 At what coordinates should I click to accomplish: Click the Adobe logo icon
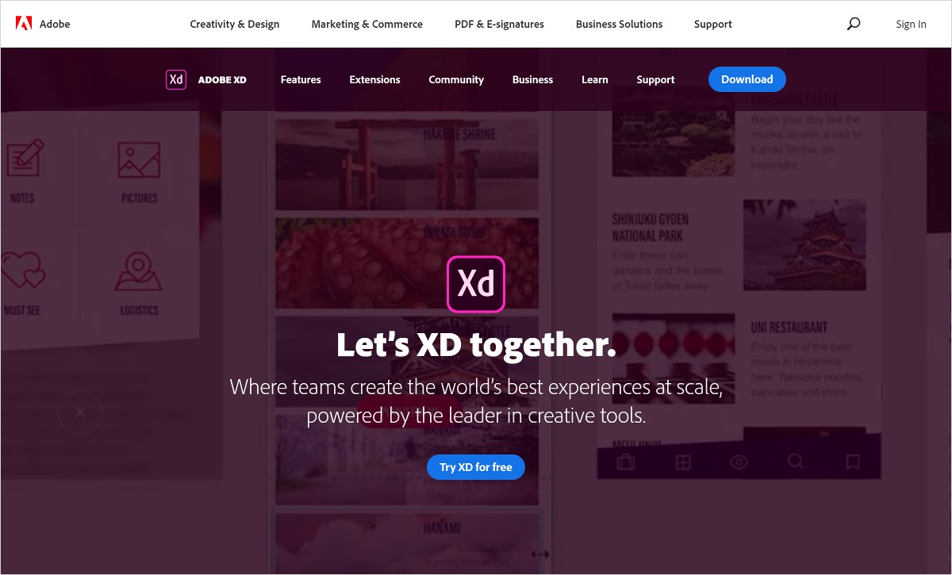pos(24,24)
